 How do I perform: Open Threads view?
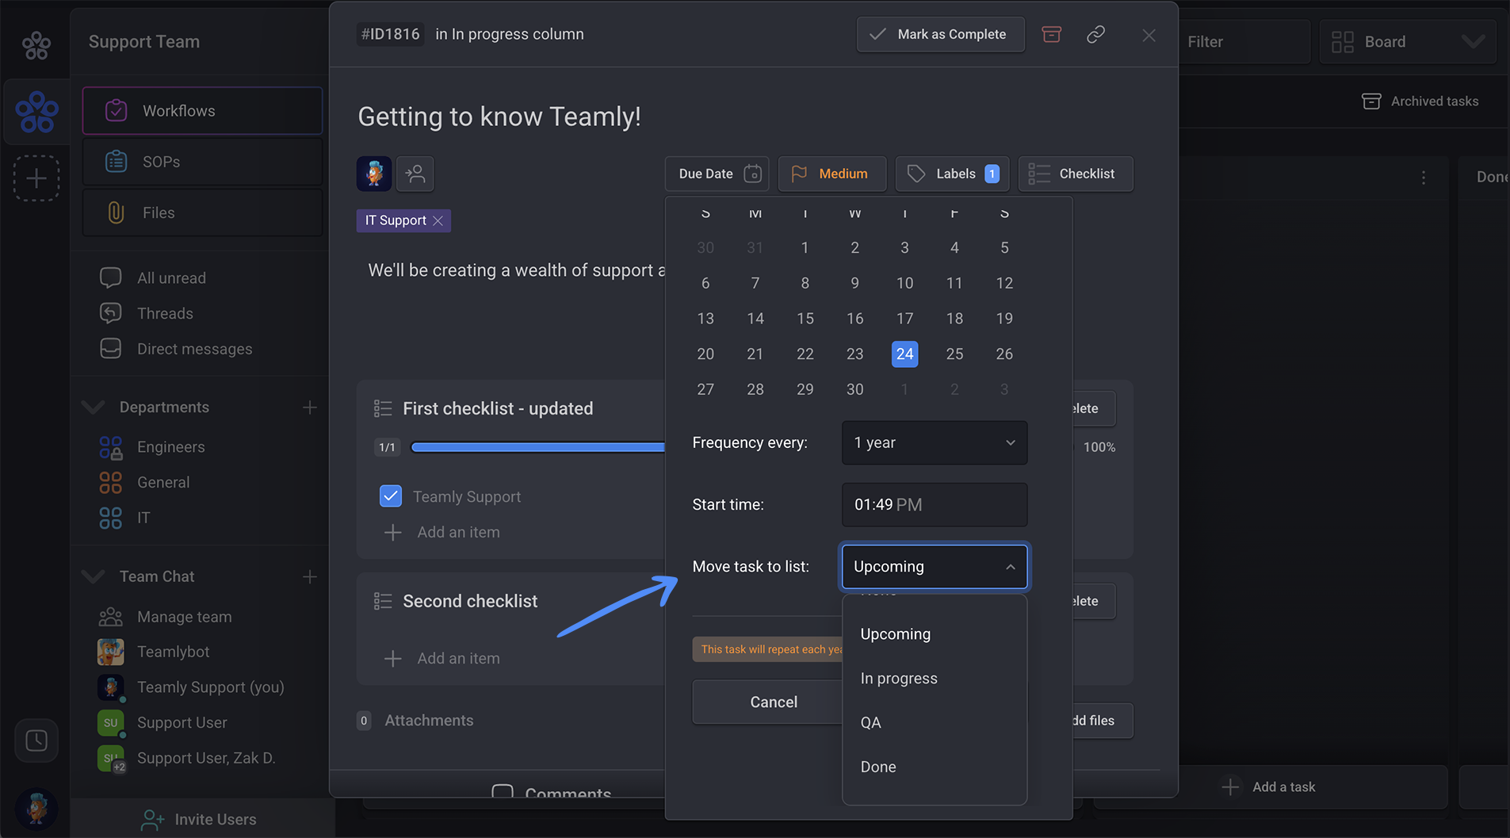coord(165,313)
